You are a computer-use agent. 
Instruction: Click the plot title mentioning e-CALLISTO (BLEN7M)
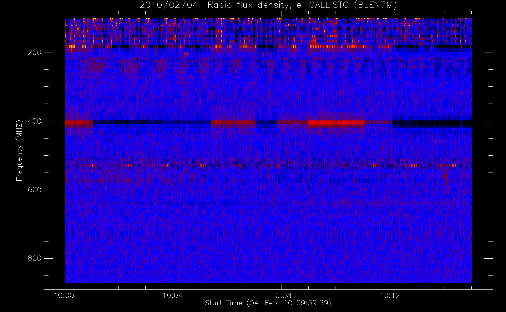click(268, 5)
